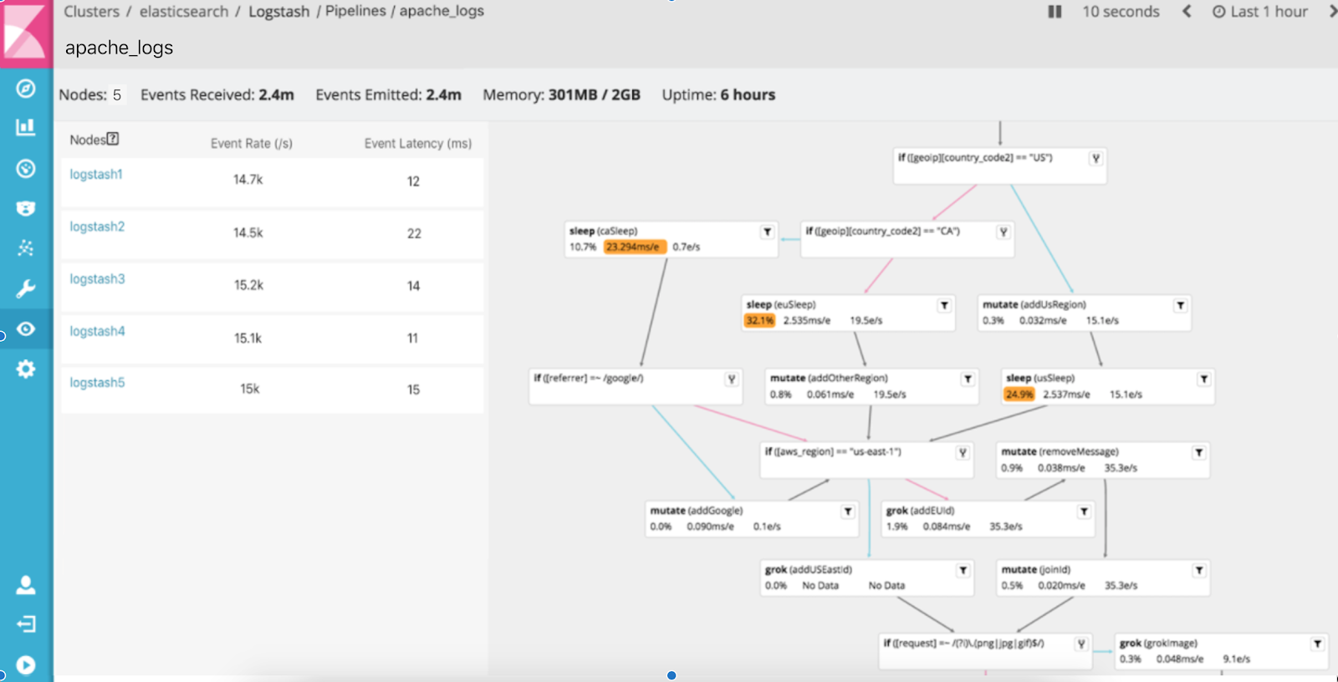Click filter icon on mutate (addOtherRegion) node
Viewport: 1338px width, 682px height.
click(968, 379)
